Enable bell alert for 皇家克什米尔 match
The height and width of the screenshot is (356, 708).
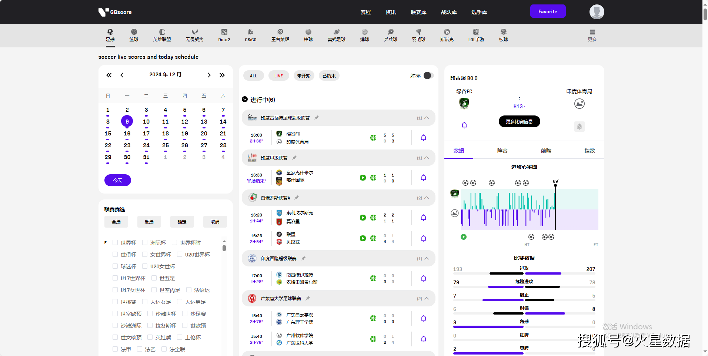(x=424, y=178)
